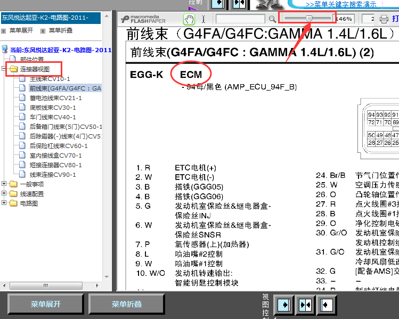Open 车门线束CV40-1 in the tree

click(x=53, y=117)
